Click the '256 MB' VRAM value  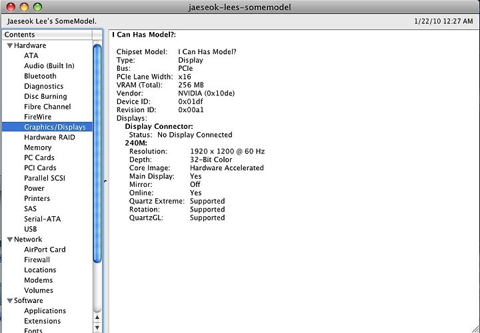(x=191, y=85)
